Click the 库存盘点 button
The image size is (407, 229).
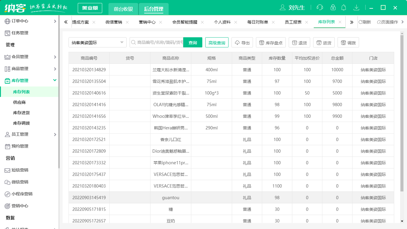click(x=271, y=42)
